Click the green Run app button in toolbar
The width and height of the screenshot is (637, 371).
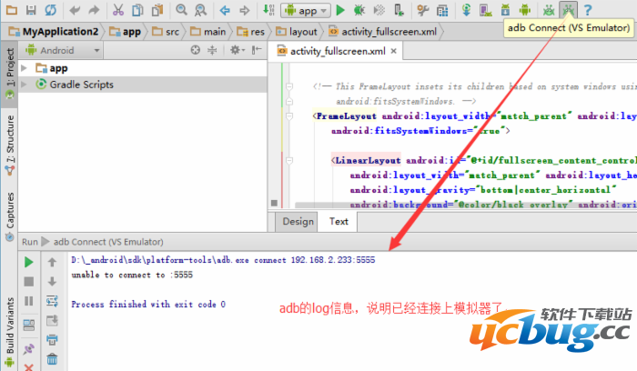click(339, 10)
